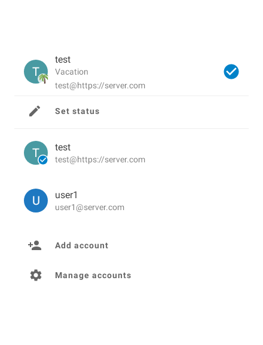
Task: Click the test@https://server.com address in the account list
Action: [100, 160]
